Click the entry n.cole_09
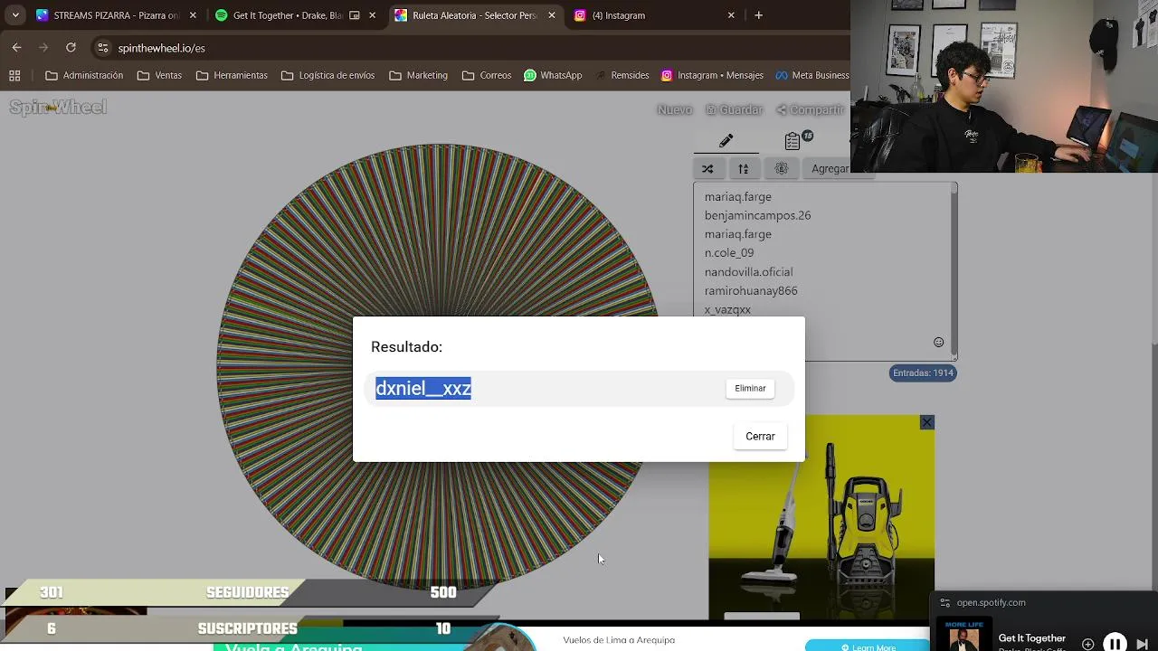1158x651 pixels. [x=729, y=253]
